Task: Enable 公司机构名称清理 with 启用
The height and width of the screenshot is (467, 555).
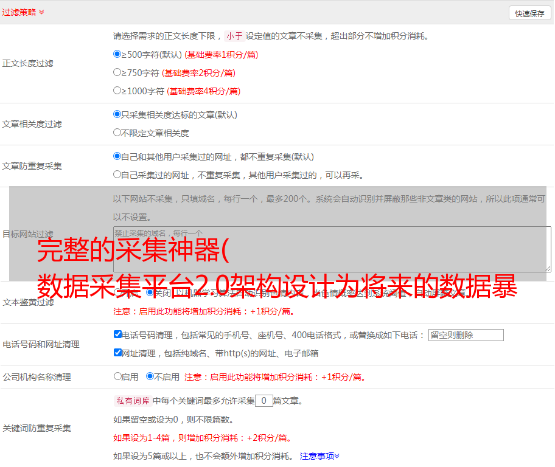Action: pos(117,376)
